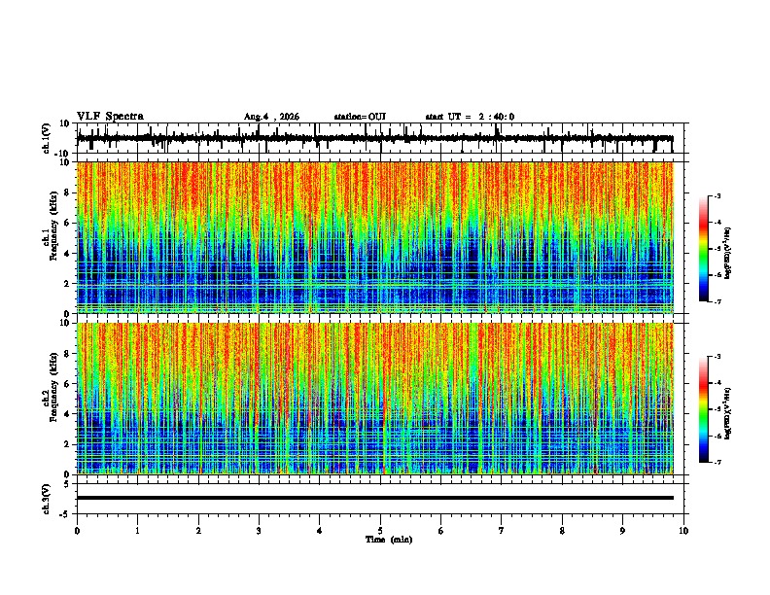Click the ch.3 flat black trace line
The image size is (770, 595).
375,498
